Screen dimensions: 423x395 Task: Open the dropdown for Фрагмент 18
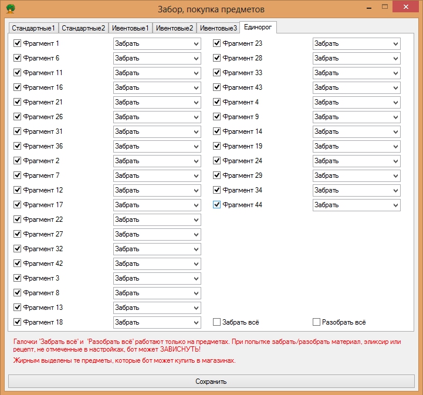click(157, 322)
